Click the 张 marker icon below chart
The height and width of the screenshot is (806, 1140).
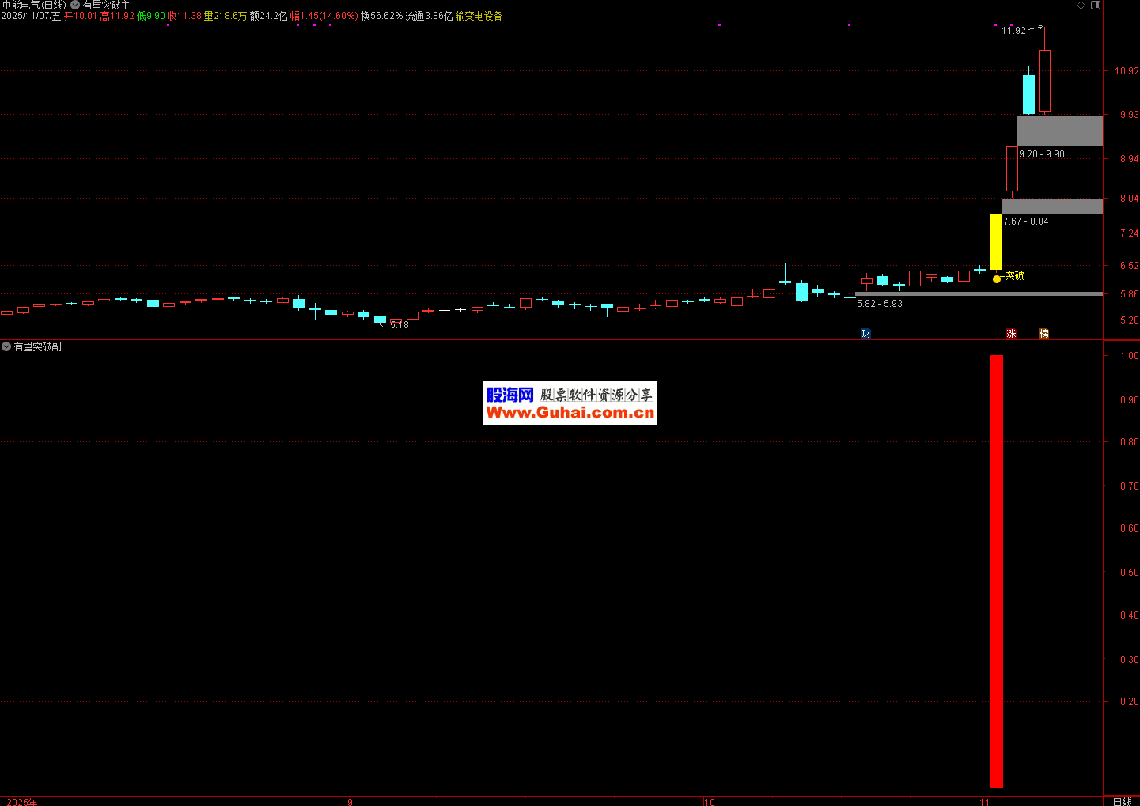(1011, 334)
